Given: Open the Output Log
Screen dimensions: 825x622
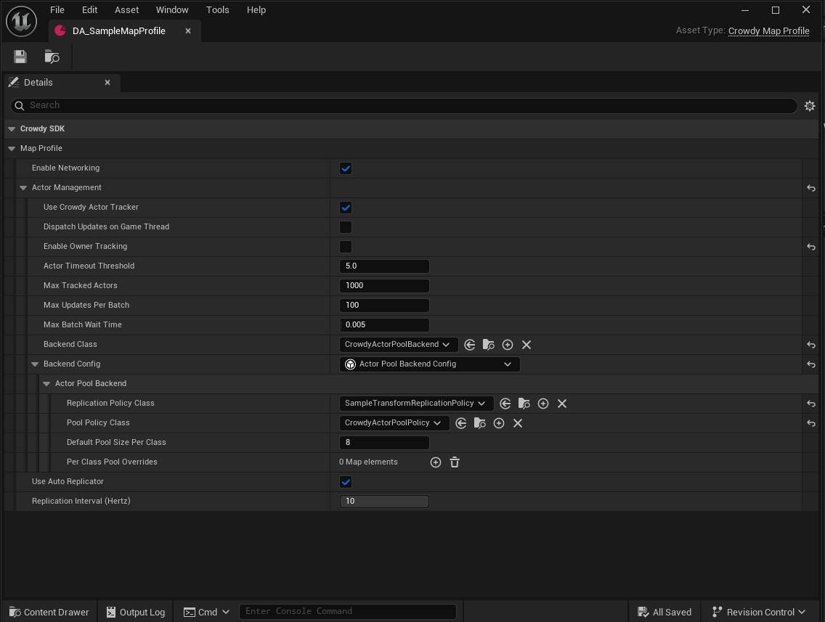Looking at the screenshot, I should [136, 612].
